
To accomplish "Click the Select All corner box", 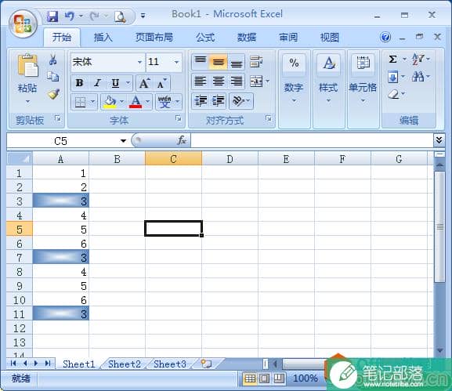I will [20, 159].
